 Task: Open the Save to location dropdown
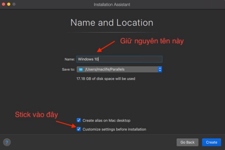click(119, 69)
